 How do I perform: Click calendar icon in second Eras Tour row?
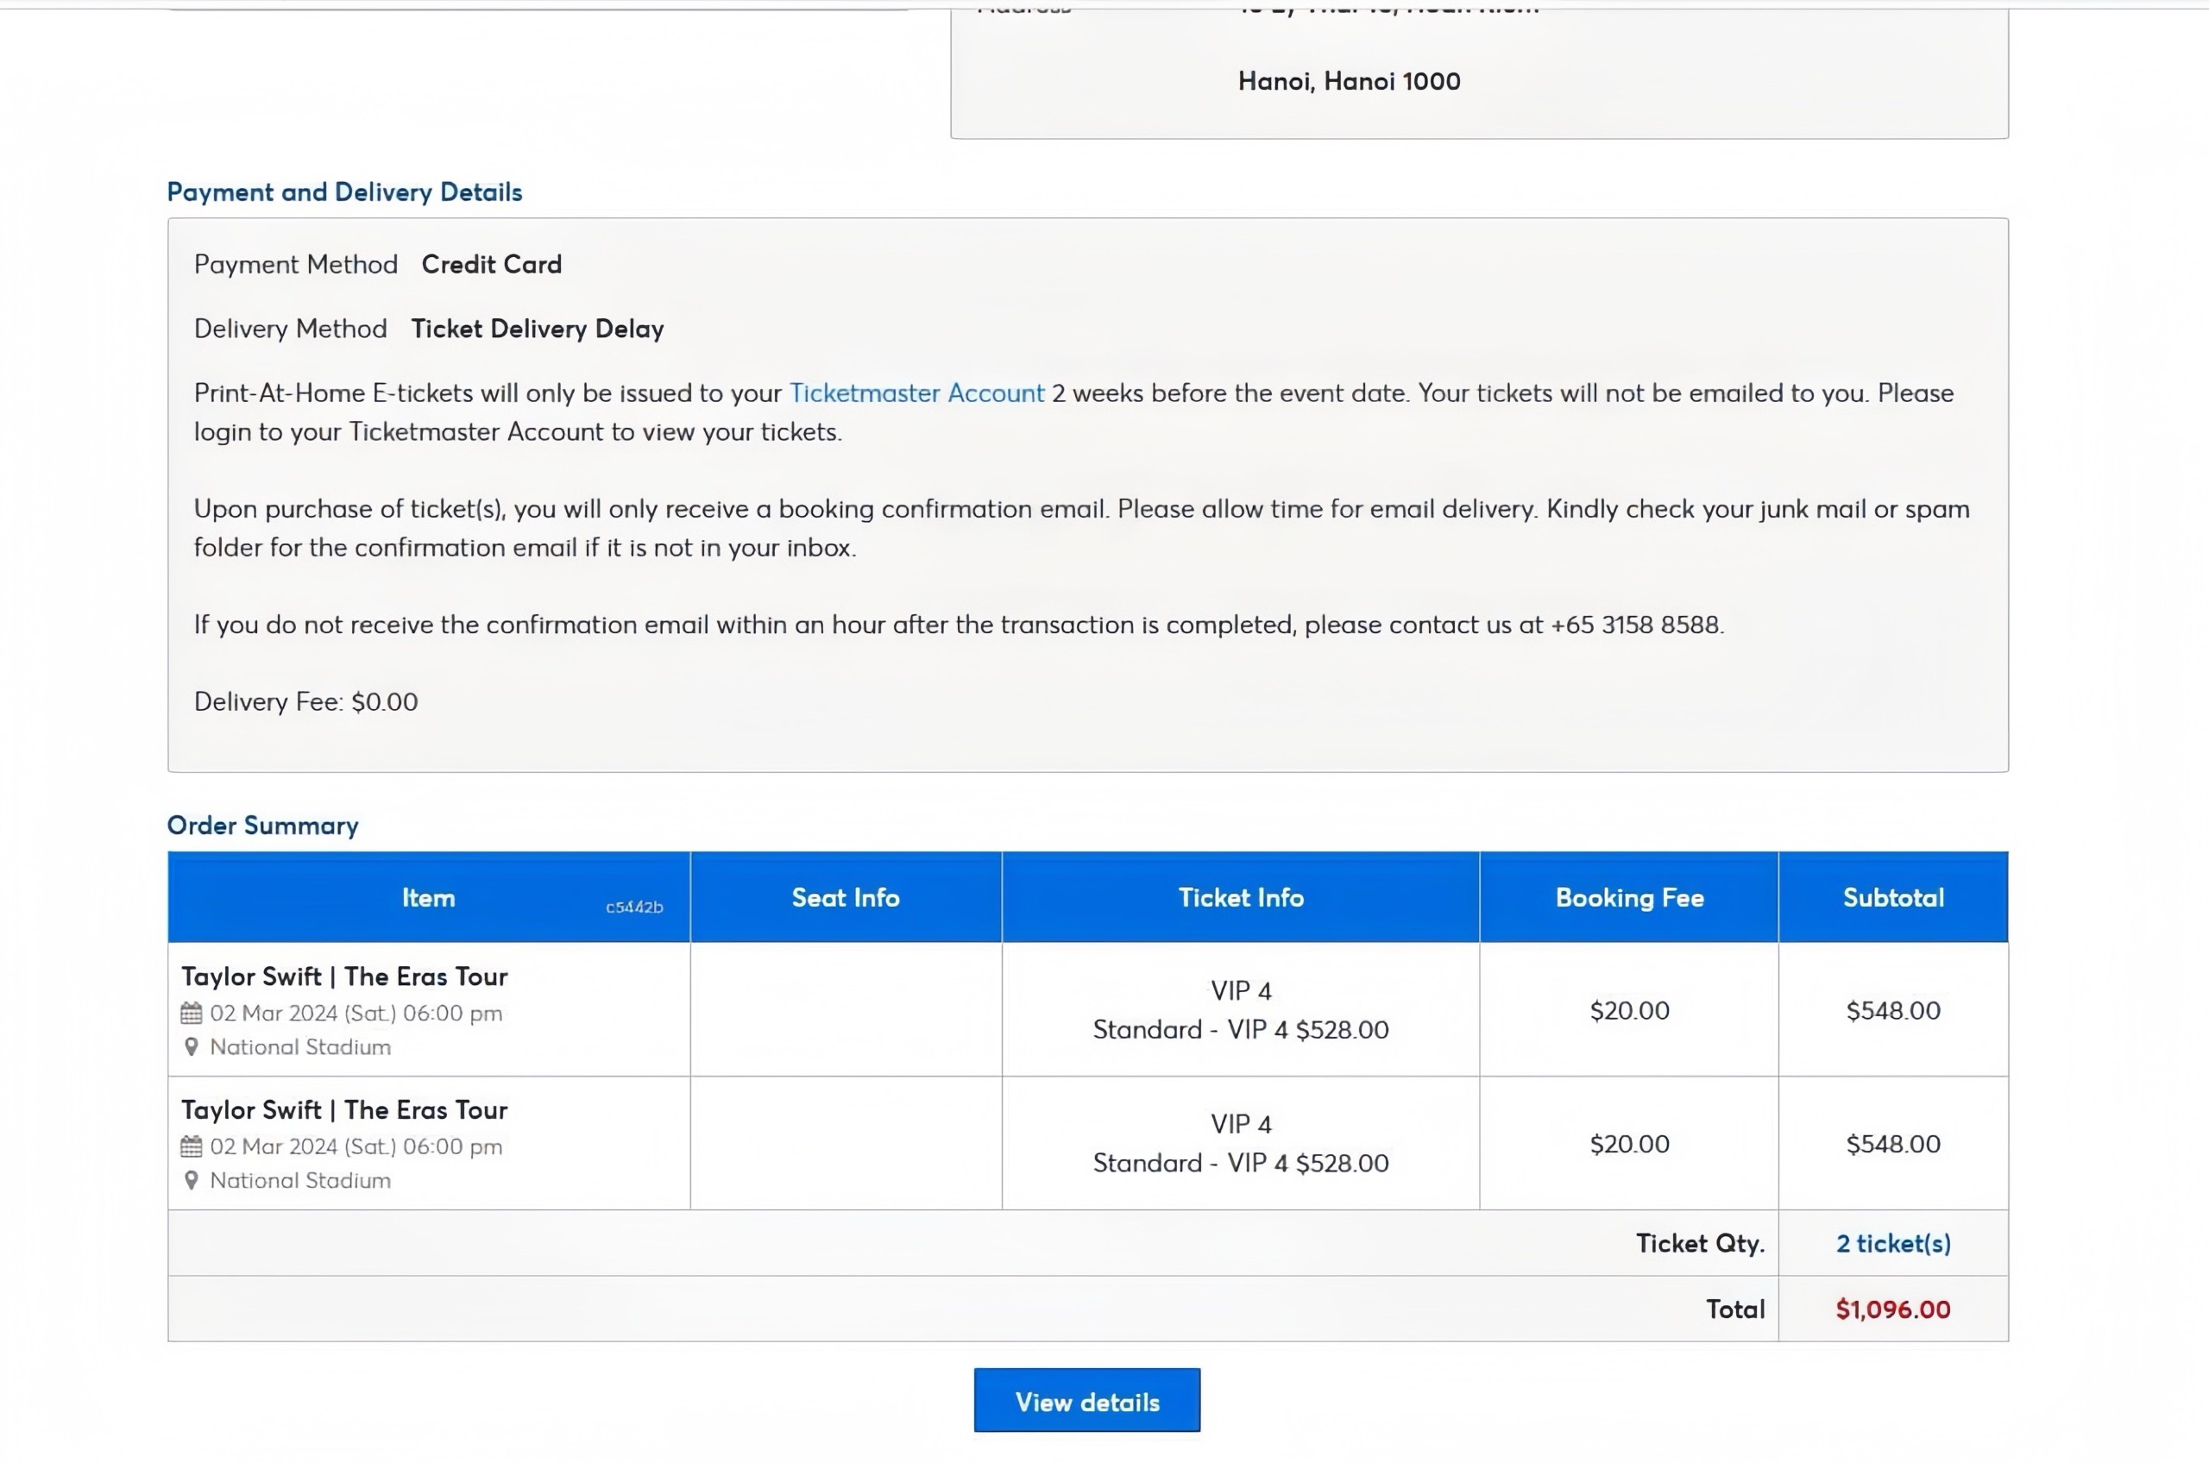point(192,1146)
